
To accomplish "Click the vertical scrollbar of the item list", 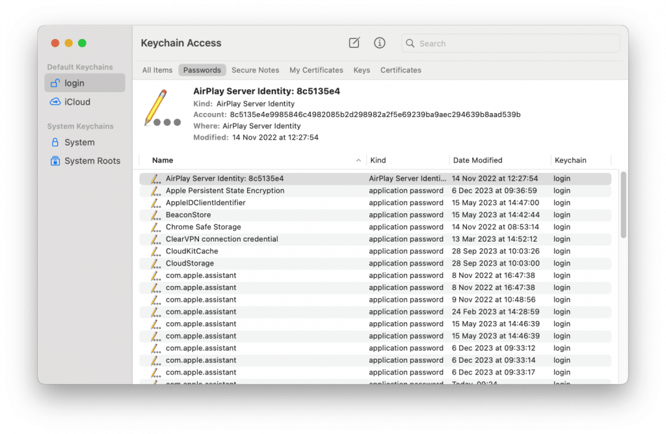I will (x=623, y=205).
